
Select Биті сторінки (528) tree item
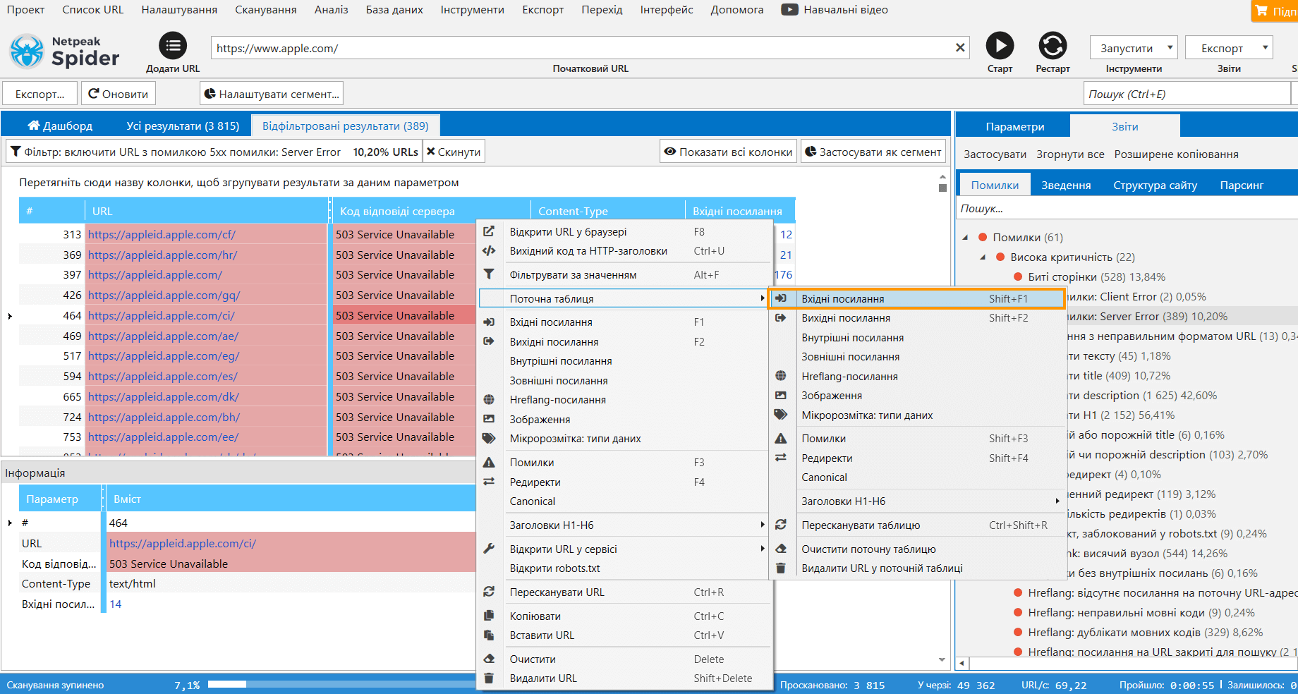pos(1096,277)
